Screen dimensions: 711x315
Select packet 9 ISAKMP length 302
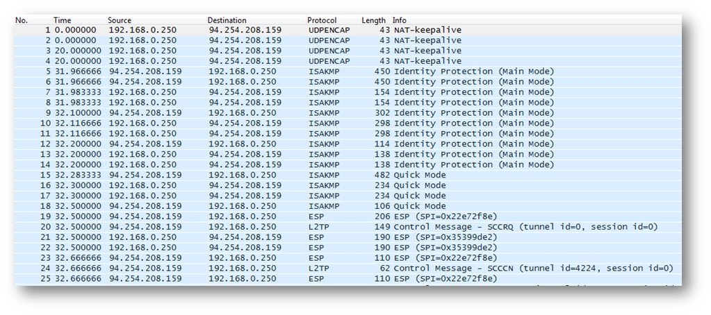pyautogui.click(x=348, y=113)
